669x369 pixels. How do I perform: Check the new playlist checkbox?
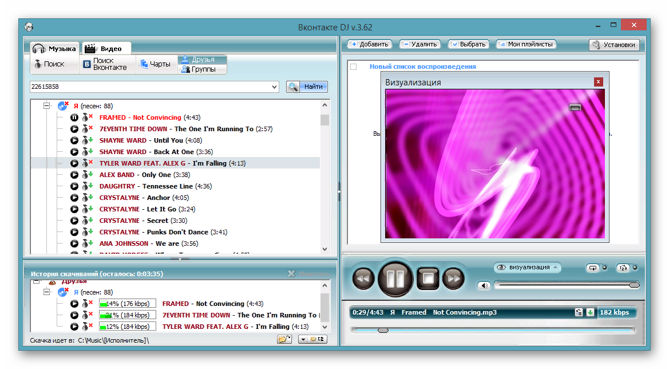(353, 66)
